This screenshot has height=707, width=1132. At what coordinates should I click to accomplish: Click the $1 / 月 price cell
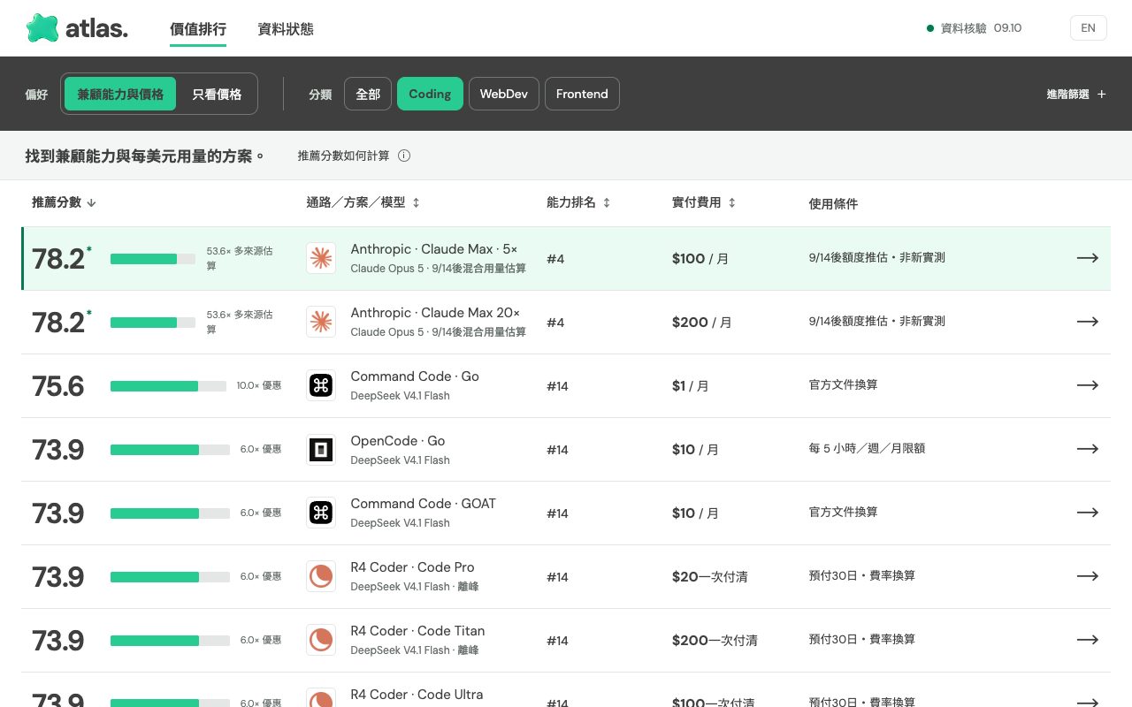coord(691,385)
